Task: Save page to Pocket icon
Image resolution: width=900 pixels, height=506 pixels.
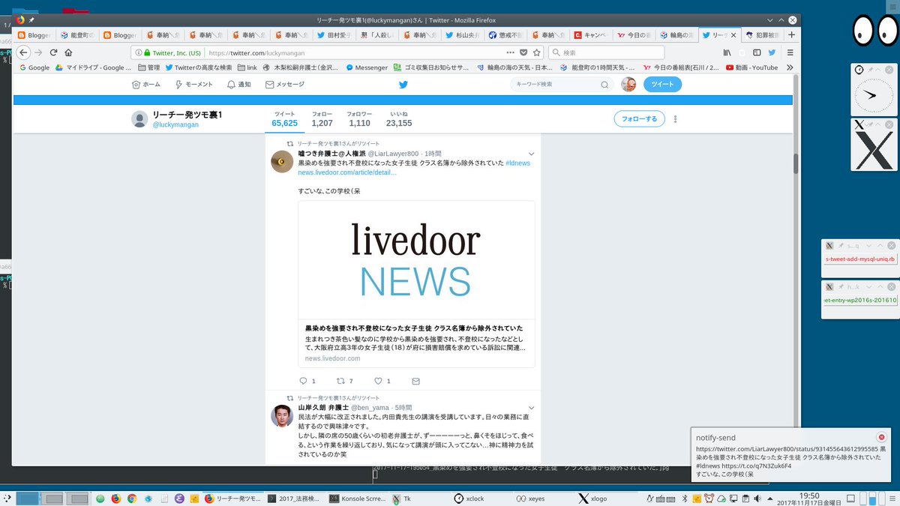Action: (524, 52)
